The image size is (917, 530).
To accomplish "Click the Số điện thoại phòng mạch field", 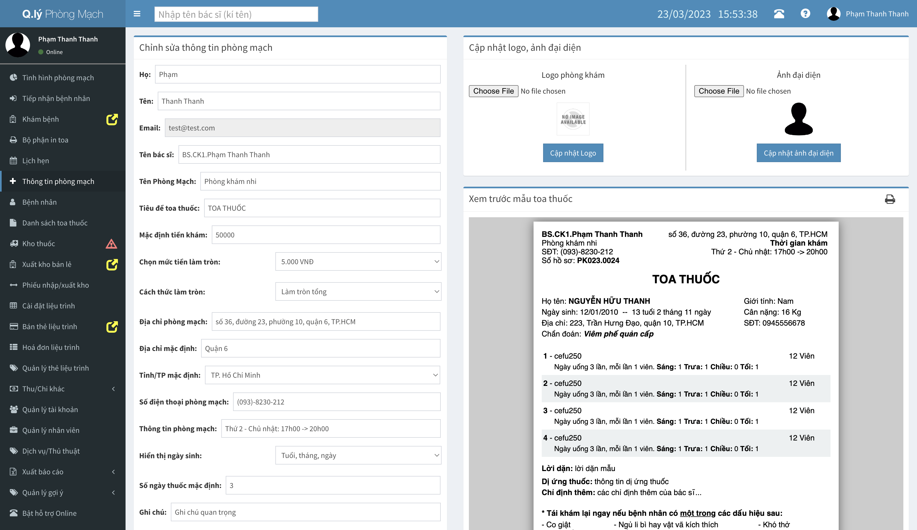I will 337,402.
